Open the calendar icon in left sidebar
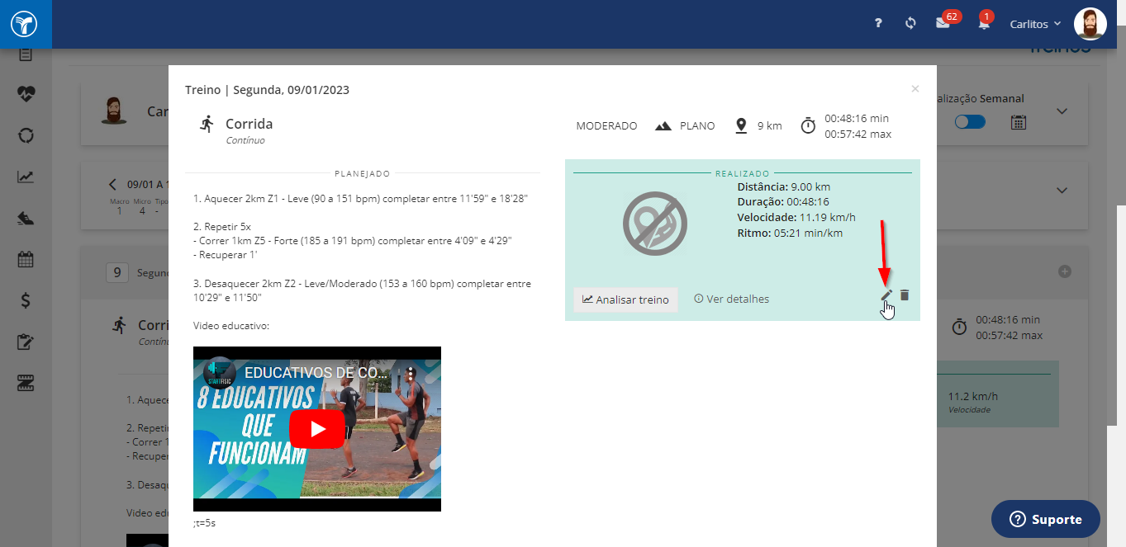The width and height of the screenshot is (1126, 547). 26,259
